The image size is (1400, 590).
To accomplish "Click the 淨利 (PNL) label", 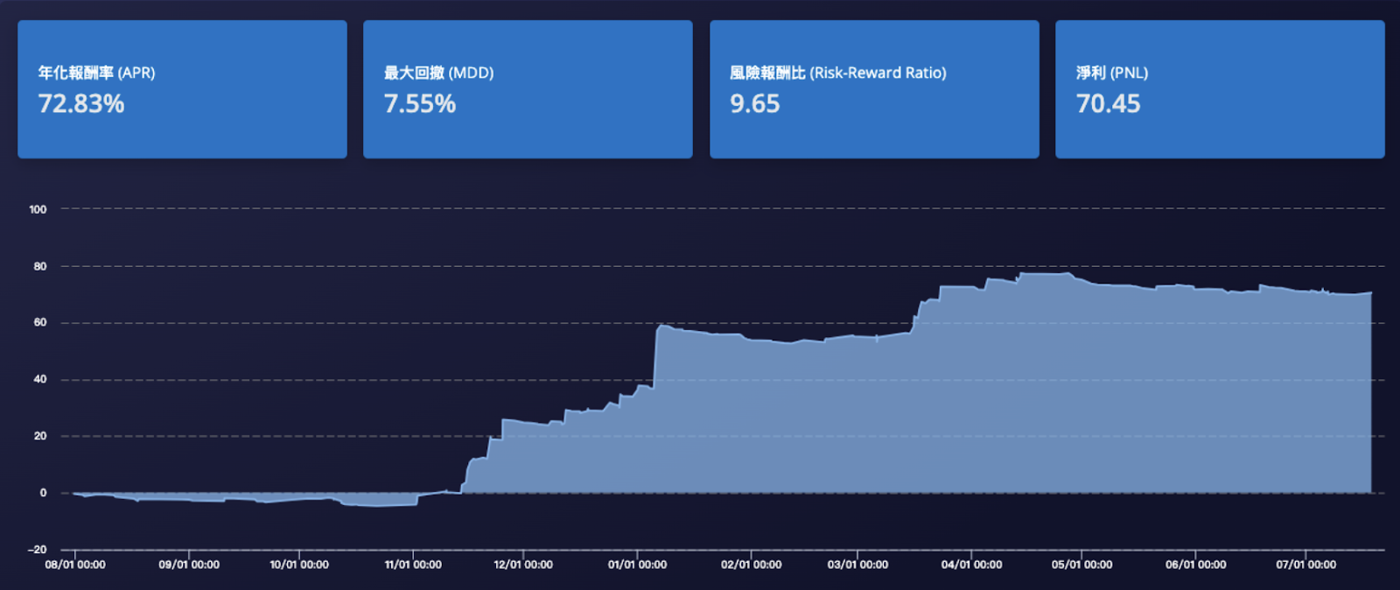I will (1112, 73).
